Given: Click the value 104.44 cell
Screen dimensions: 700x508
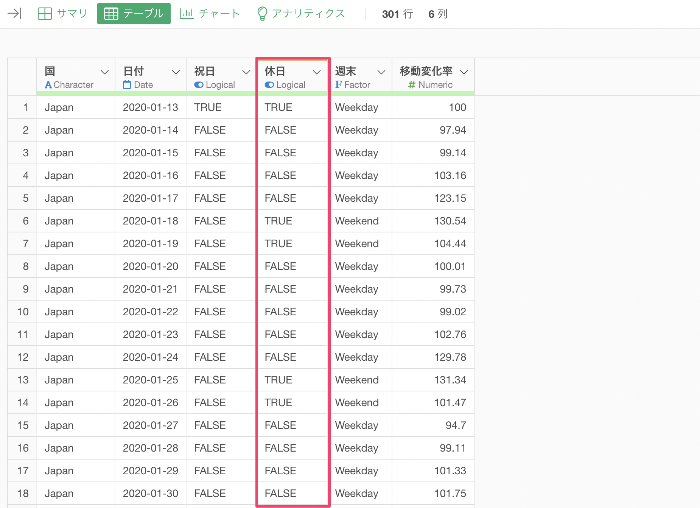Looking at the screenshot, I should coord(433,244).
